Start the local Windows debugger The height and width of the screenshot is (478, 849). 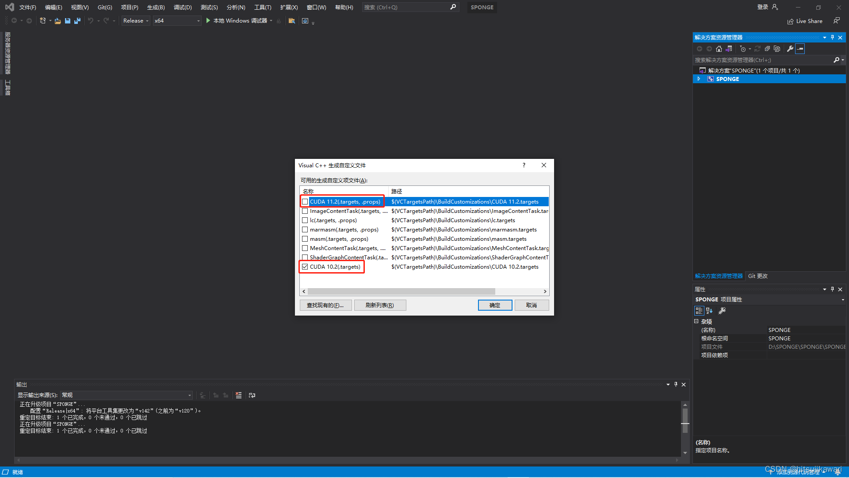pos(237,21)
